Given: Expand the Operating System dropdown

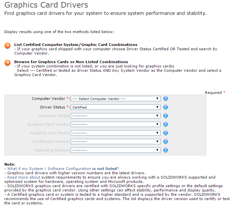Looking at the screenshot, I should tap(116, 150).
